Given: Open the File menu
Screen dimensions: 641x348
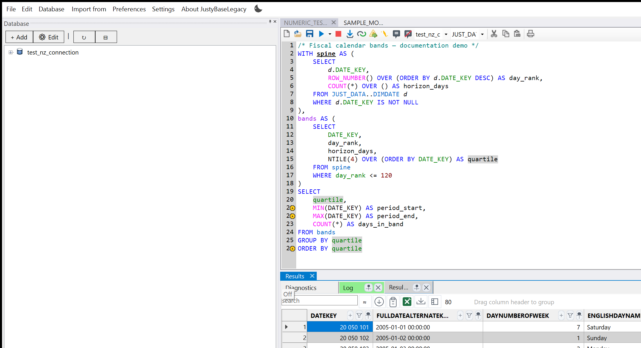Looking at the screenshot, I should (11, 9).
